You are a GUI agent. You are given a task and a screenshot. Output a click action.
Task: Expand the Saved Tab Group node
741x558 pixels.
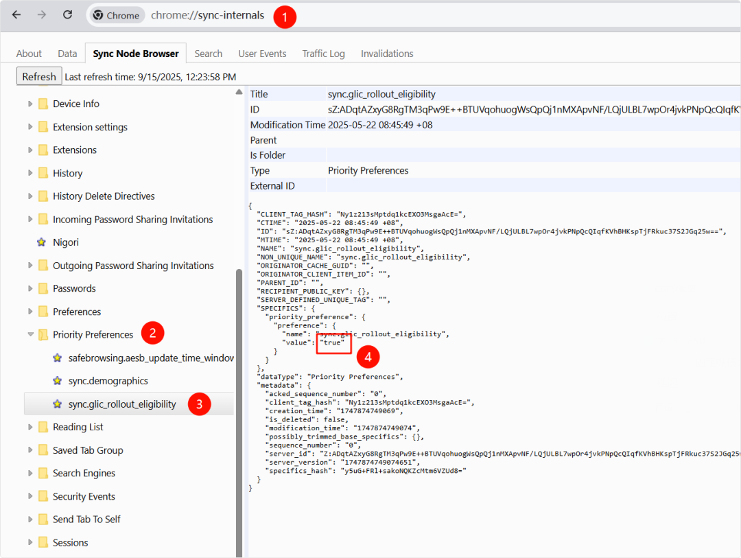point(30,450)
